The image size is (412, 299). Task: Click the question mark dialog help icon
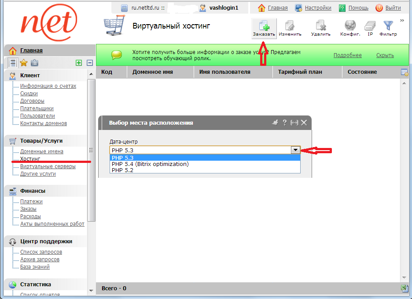(285, 123)
